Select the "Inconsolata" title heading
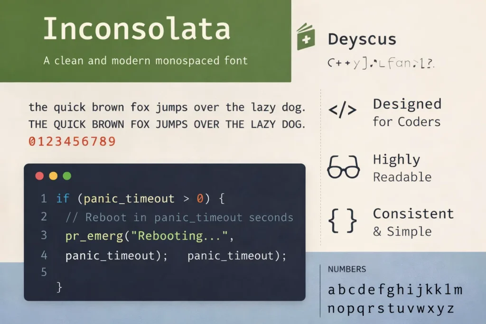 [137, 29]
